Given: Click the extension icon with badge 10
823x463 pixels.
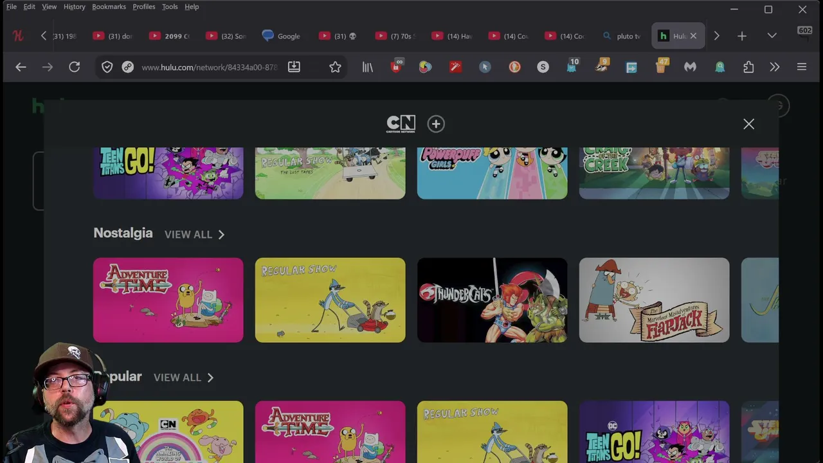Looking at the screenshot, I should pyautogui.click(x=572, y=67).
